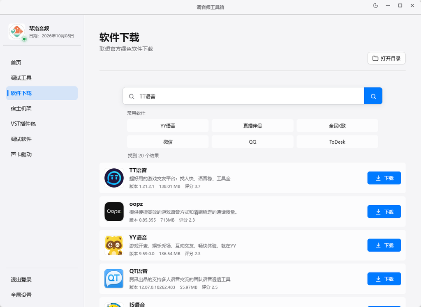
Task: Select the 全民K歌 common software chip
Action: pos(337,126)
